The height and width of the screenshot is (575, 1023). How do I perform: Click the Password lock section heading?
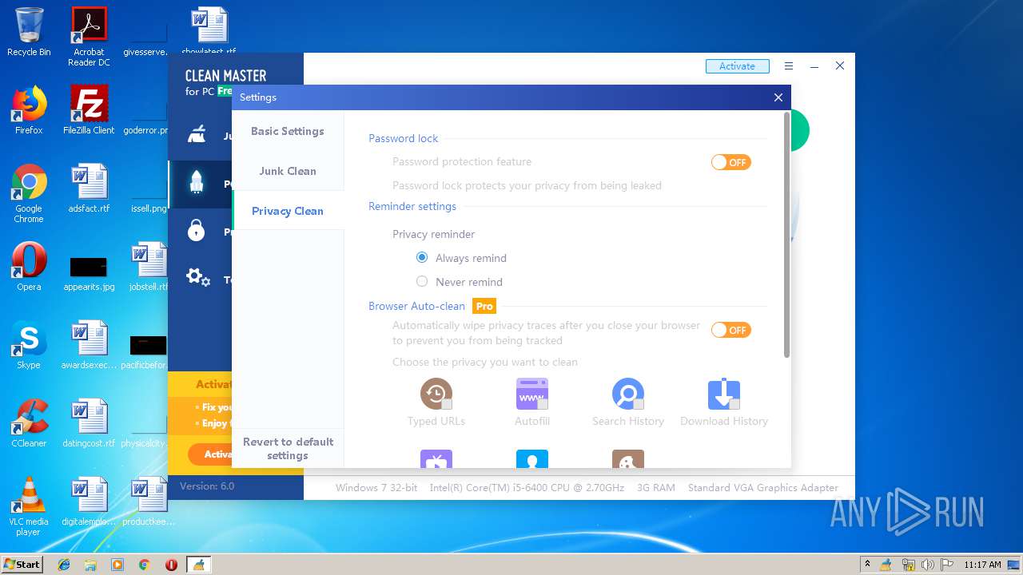(x=404, y=138)
